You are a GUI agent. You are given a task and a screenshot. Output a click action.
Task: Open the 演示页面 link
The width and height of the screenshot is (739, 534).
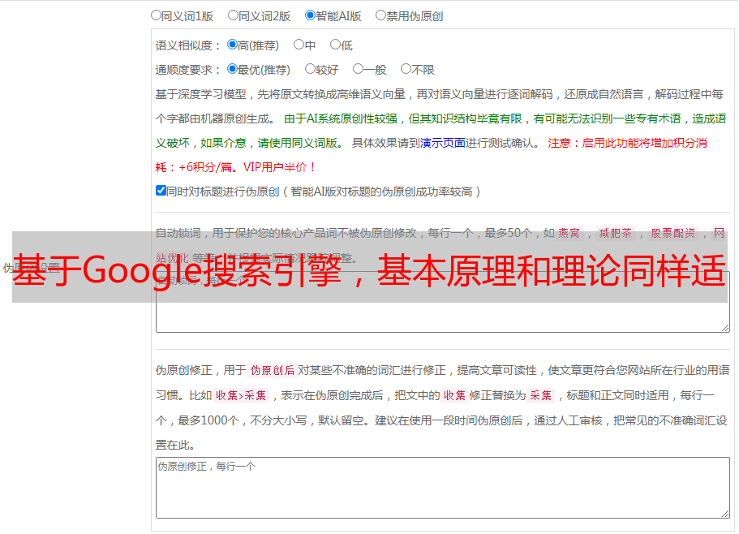(443, 143)
